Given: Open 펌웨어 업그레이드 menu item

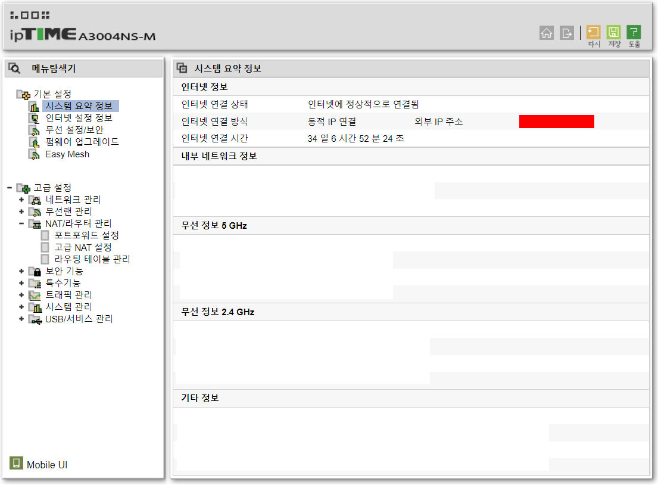Looking at the screenshot, I should coord(82,142).
